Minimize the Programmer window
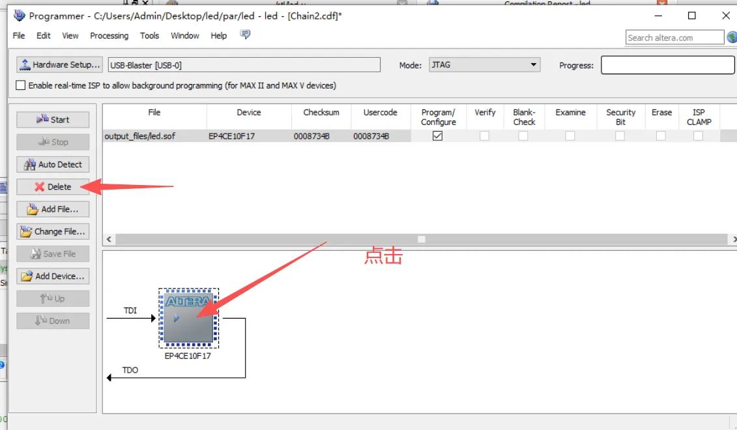 [x=658, y=16]
